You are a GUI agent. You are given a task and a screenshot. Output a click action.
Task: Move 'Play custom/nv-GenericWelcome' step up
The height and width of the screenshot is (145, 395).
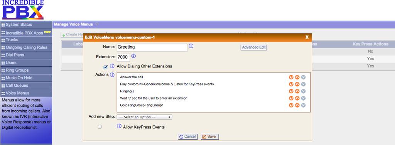pyautogui.click(x=297, y=84)
